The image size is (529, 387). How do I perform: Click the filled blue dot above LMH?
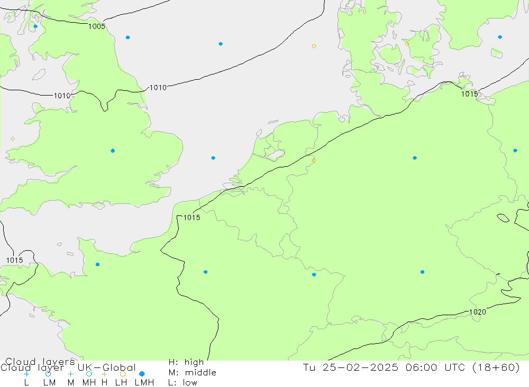pyautogui.click(x=142, y=374)
